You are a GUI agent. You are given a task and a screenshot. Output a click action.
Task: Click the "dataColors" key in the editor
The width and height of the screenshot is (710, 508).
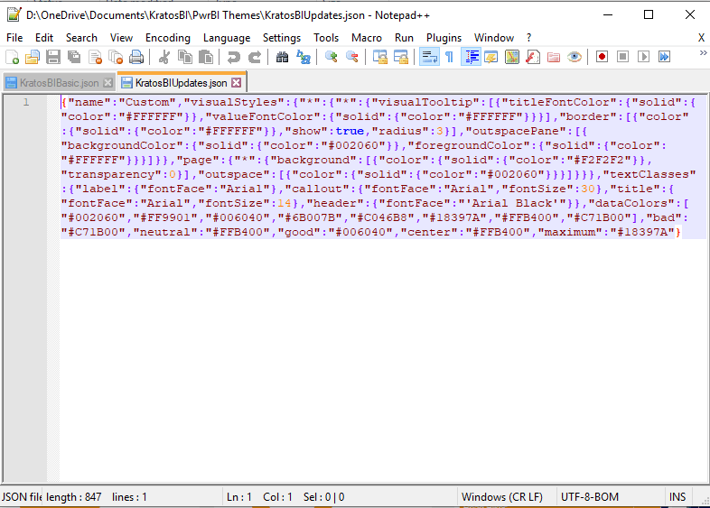pyautogui.click(x=631, y=204)
